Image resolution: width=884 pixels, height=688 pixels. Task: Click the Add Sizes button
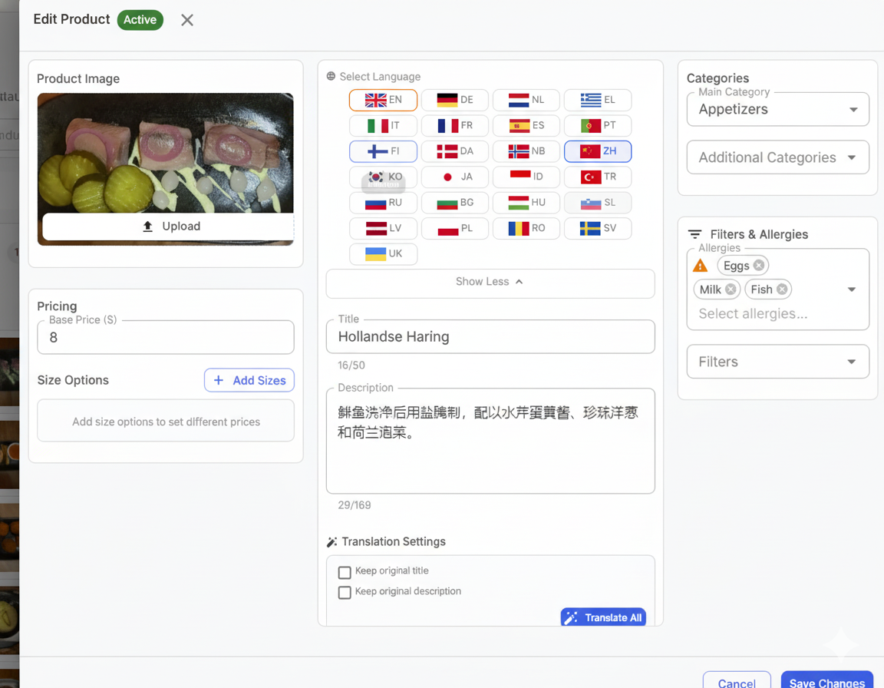[x=249, y=380]
